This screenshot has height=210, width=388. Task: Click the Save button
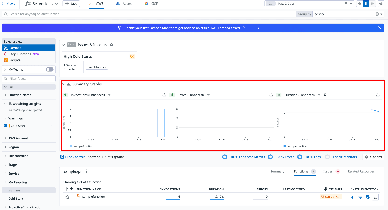click(x=71, y=4)
